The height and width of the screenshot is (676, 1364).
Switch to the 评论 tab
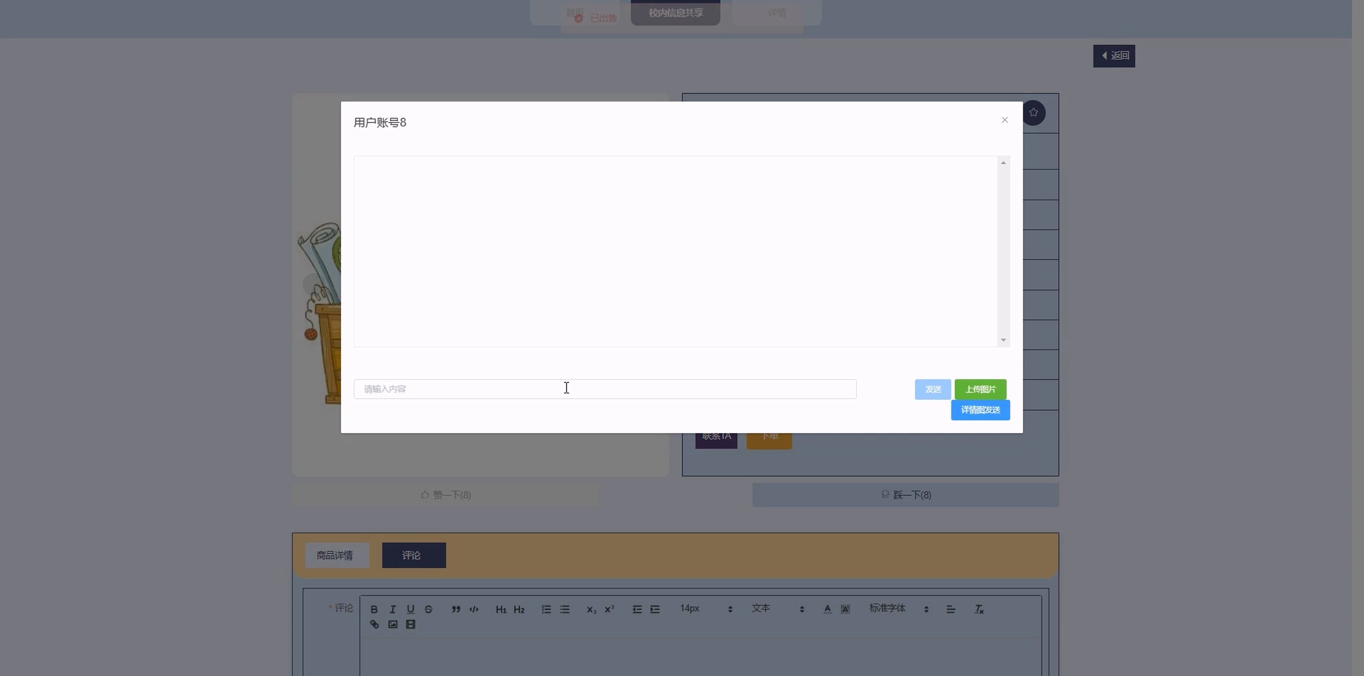(x=413, y=555)
